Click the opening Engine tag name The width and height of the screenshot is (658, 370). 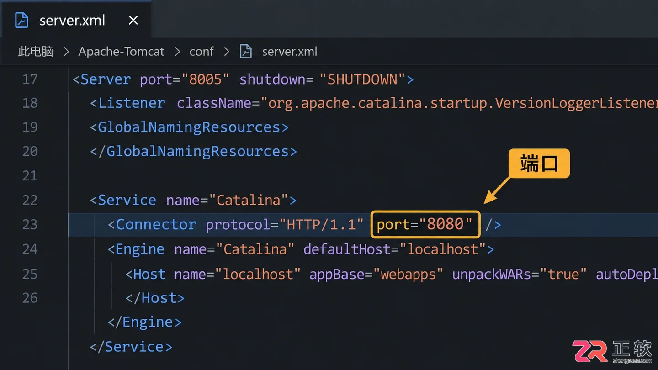[140, 249]
